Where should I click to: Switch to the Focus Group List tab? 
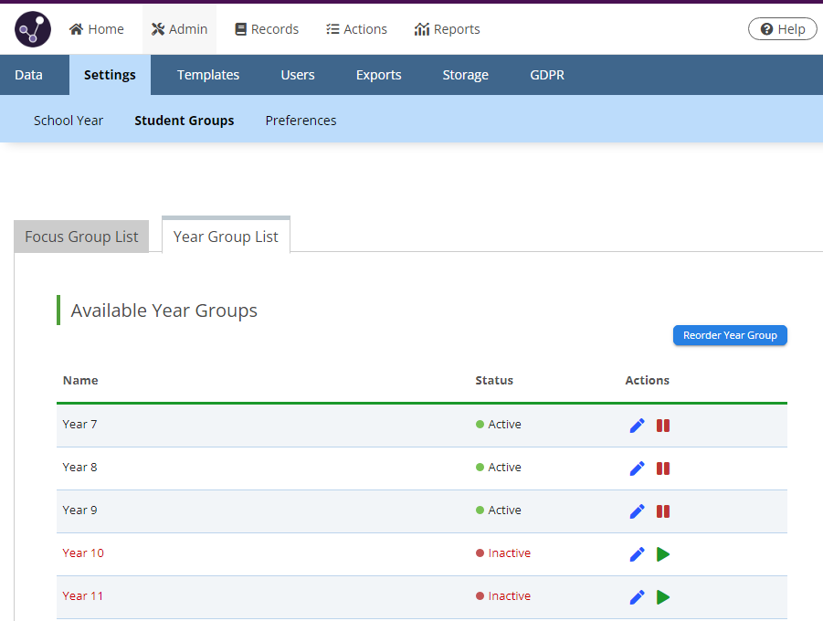(x=81, y=237)
